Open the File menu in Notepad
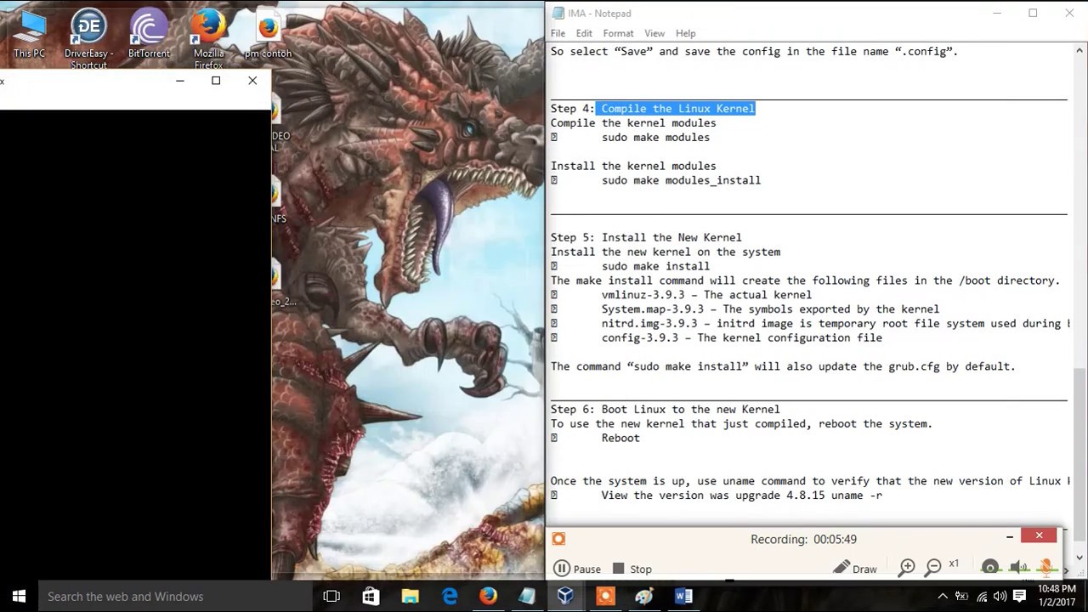Screen dimensions: 1088x612 pyautogui.click(x=558, y=33)
